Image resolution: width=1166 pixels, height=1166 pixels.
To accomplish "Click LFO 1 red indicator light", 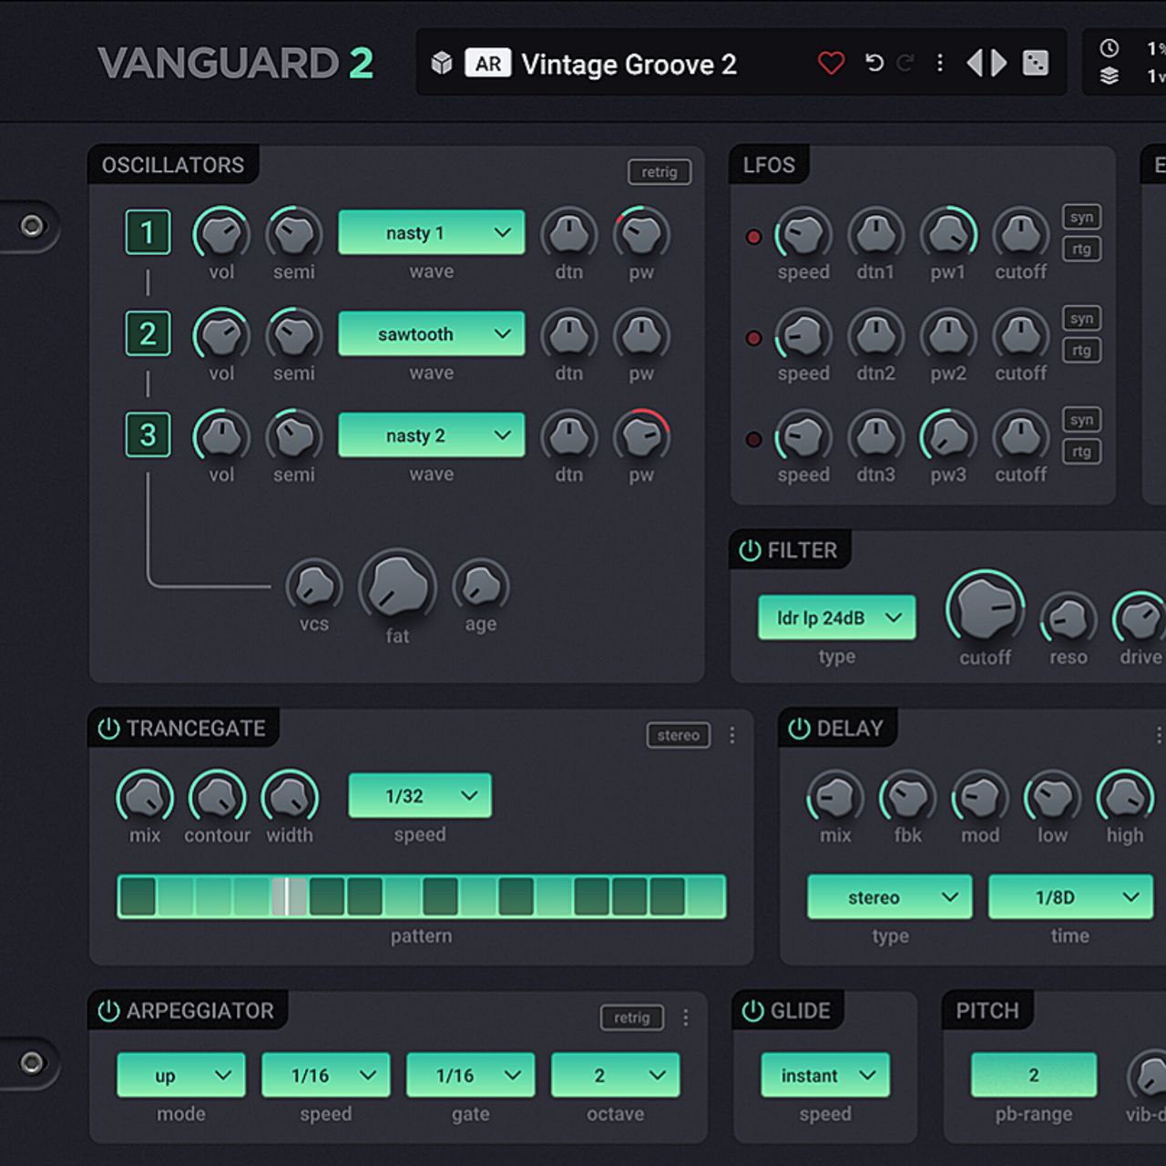I will pyautogui.click(x=753, y=237).
